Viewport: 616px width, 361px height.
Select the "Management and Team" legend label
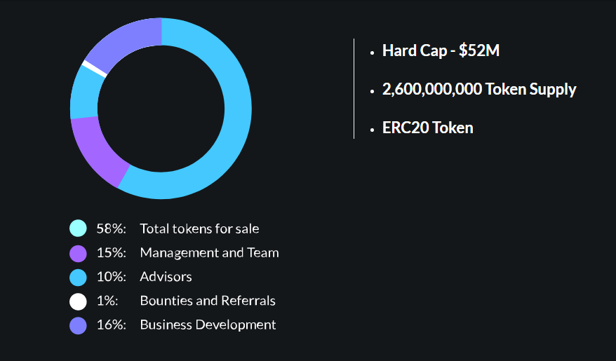[209, 252]
